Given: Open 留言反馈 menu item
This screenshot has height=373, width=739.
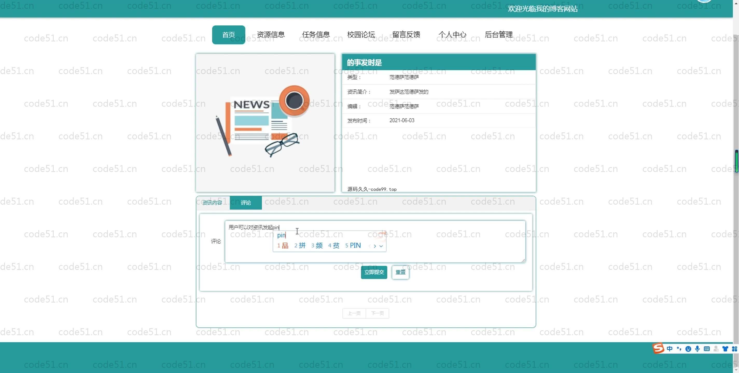Looking at the screenshot, I should 406,35.
